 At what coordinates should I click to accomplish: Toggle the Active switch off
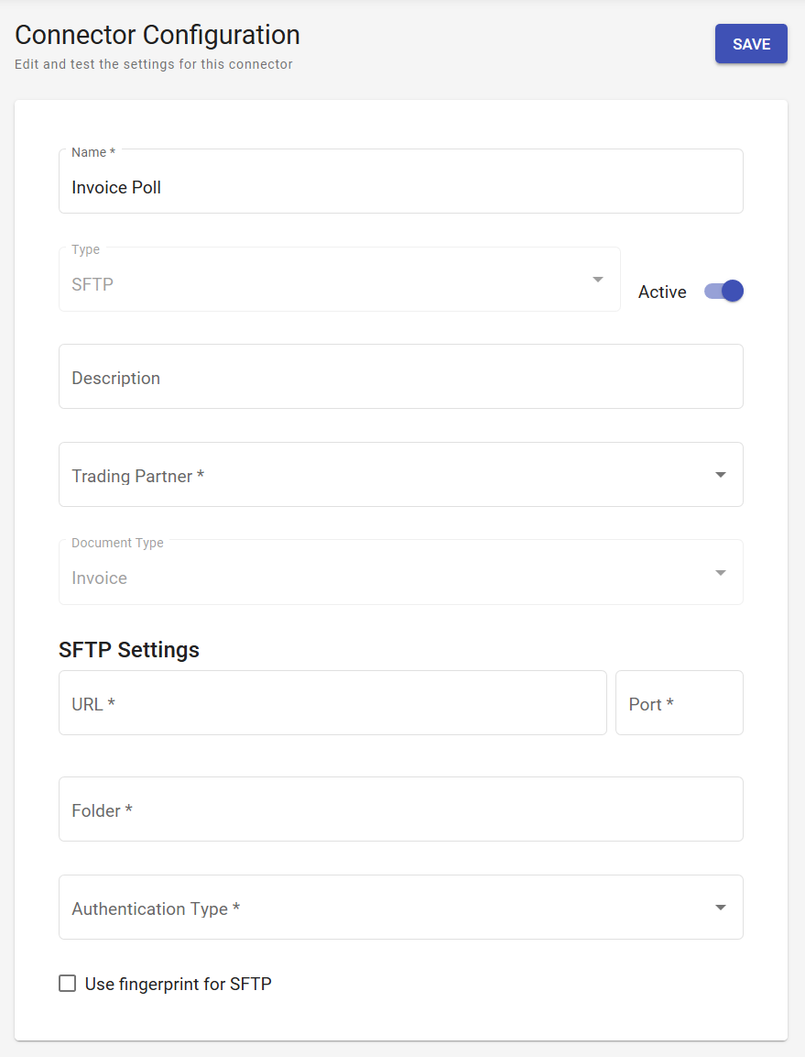(x=723, y=291)
